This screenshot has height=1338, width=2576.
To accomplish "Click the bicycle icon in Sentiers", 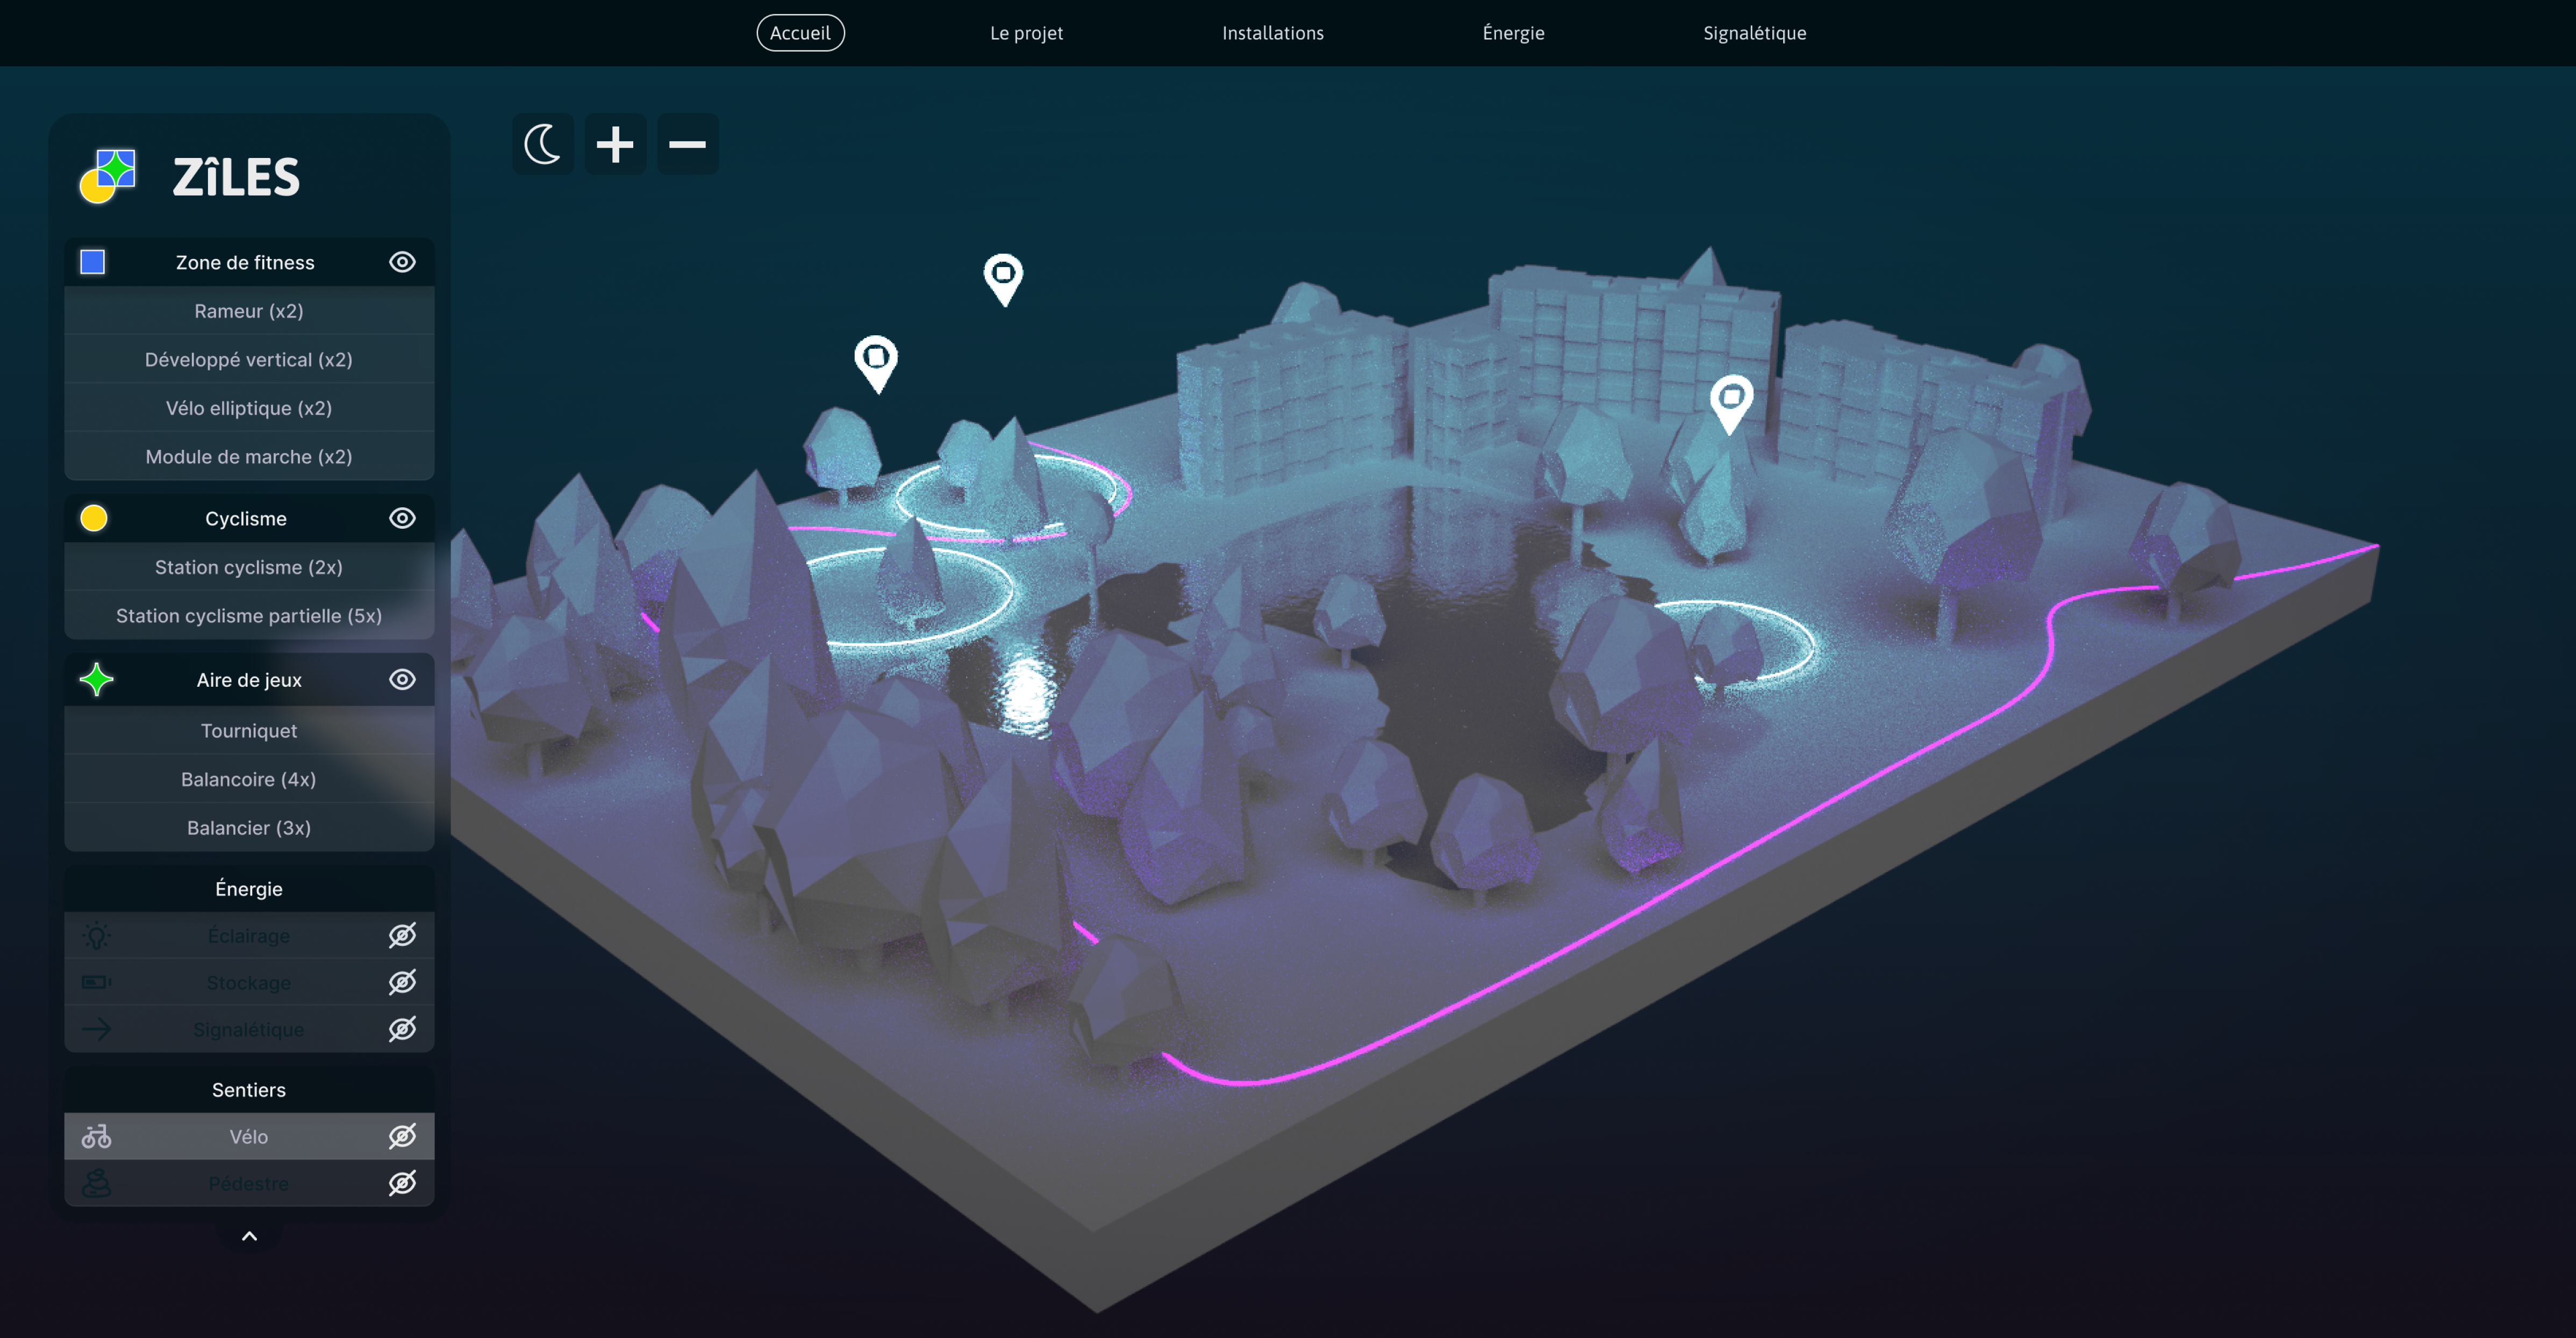I will (96, 1136).
